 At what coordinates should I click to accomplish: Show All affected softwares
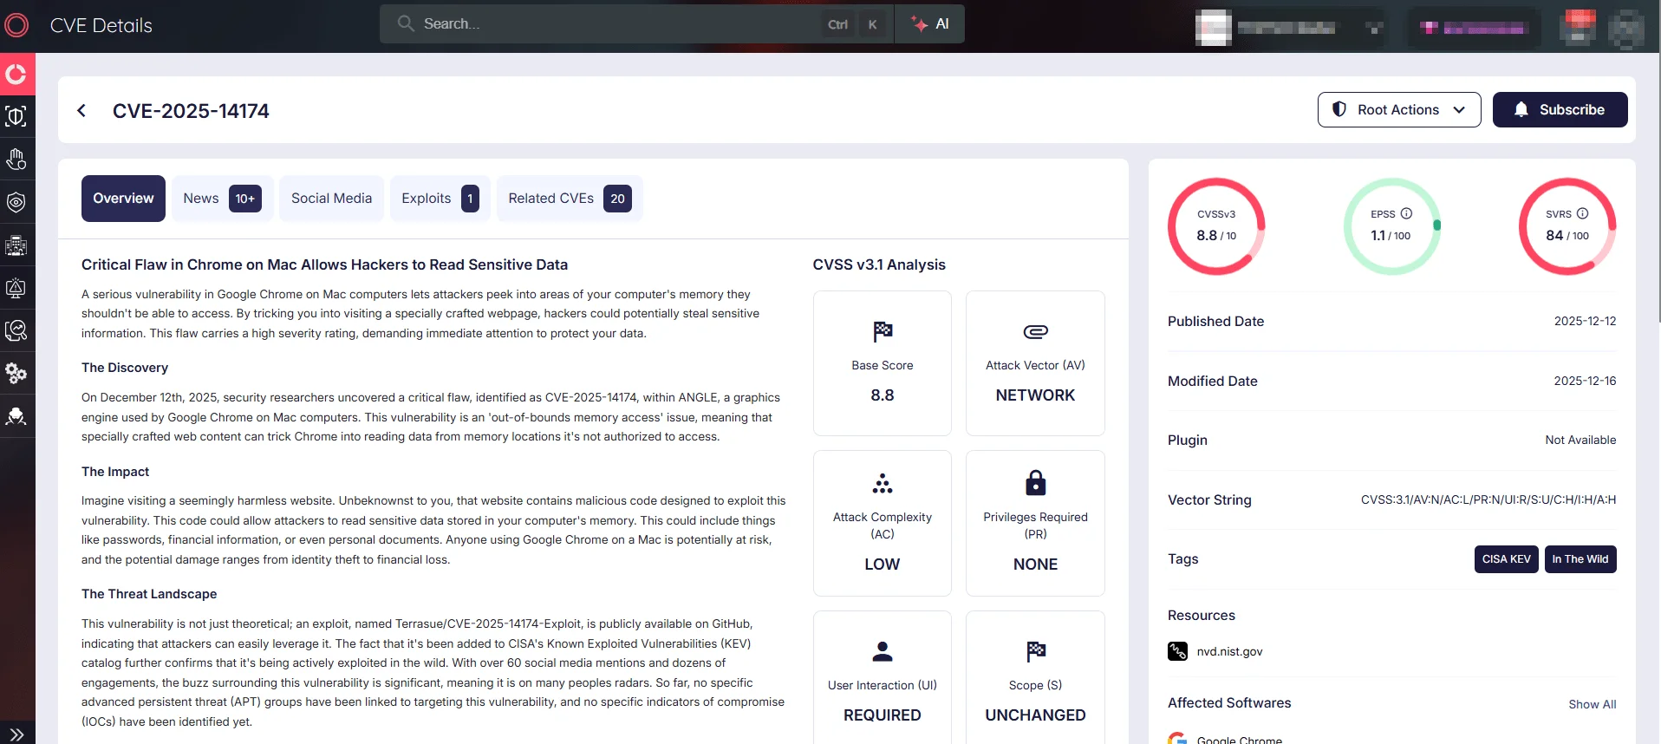pyautogui.click(x=1592, y=704)
